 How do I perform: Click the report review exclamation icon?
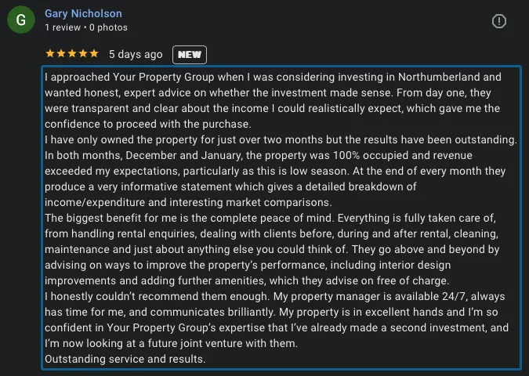499,21
